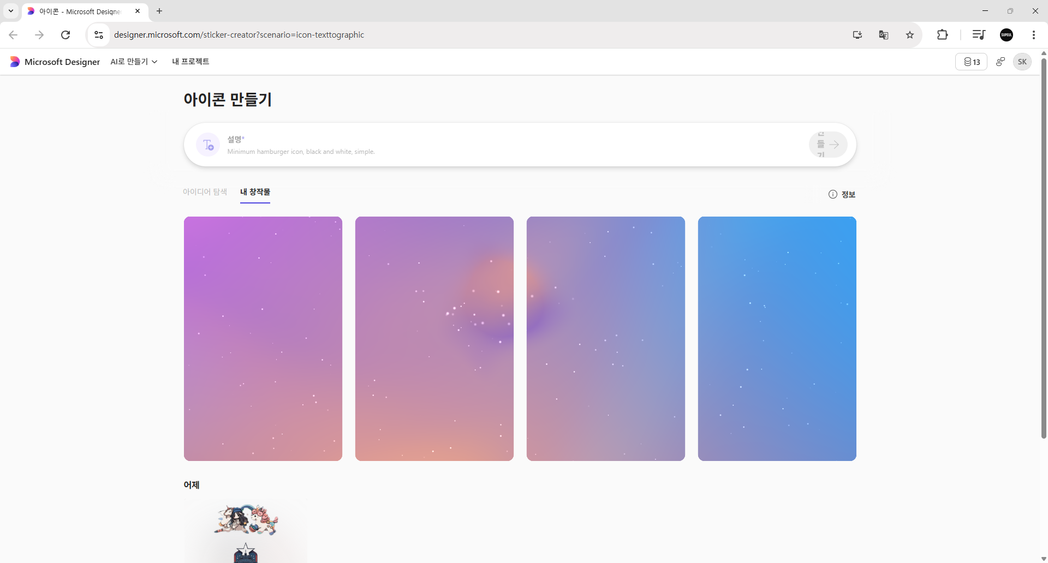Select the 내 창작물 tab
This screenshot has height=563, width=1048.
pyautogui.click(x=255, y=192)
